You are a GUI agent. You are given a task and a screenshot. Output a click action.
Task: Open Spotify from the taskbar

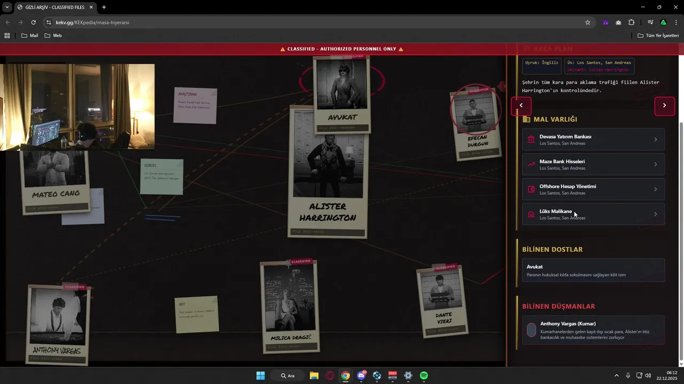click(x=424, y=375)
